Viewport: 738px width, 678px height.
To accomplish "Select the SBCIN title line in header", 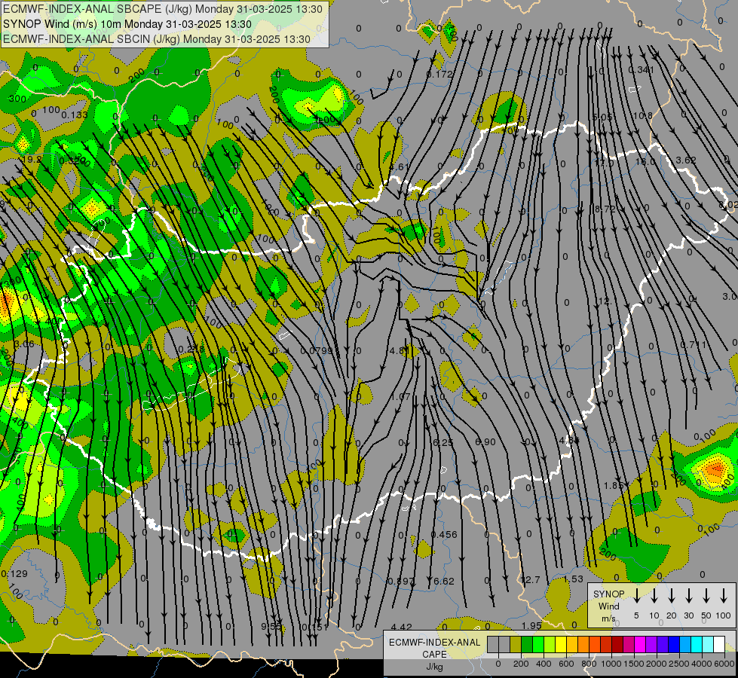I will pos(157,39).
